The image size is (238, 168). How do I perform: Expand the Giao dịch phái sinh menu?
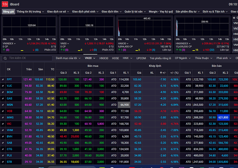click(85, 11)
